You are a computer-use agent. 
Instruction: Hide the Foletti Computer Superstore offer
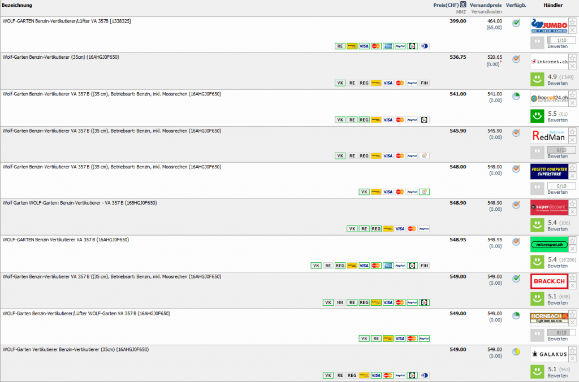[x=572, y=176]
